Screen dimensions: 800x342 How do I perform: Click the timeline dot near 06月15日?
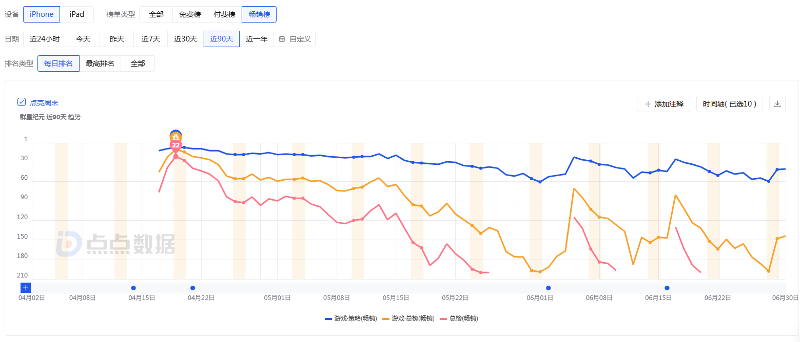[x=667, y=288]
